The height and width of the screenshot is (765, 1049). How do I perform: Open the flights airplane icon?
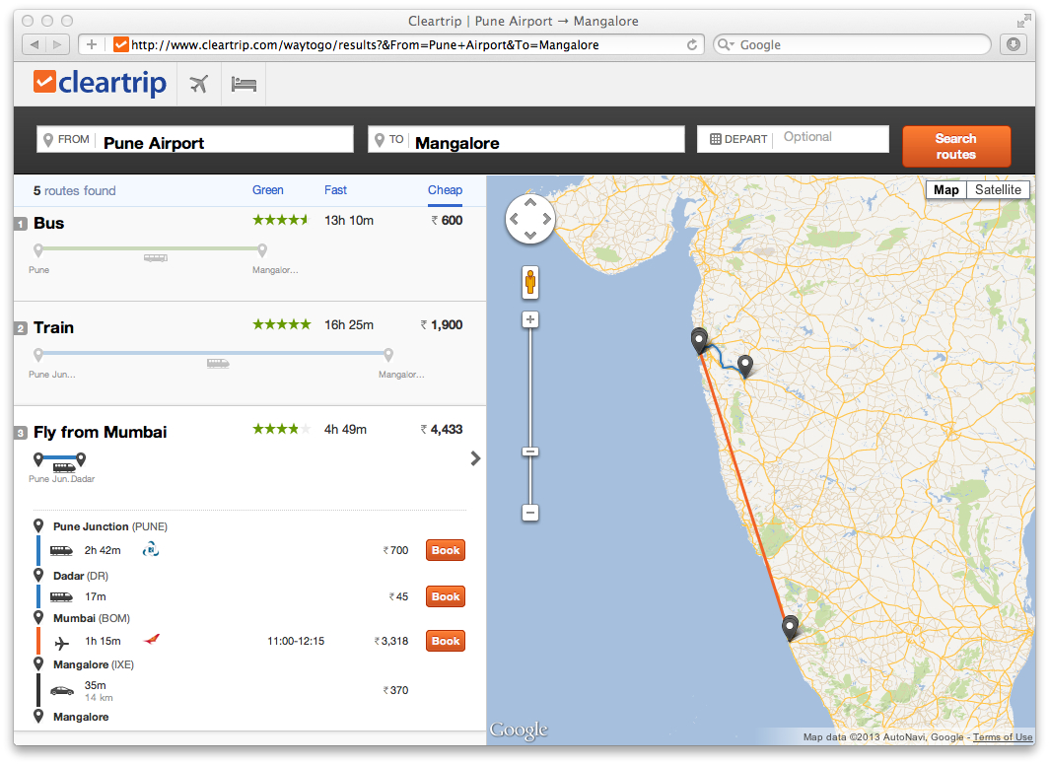199,84
